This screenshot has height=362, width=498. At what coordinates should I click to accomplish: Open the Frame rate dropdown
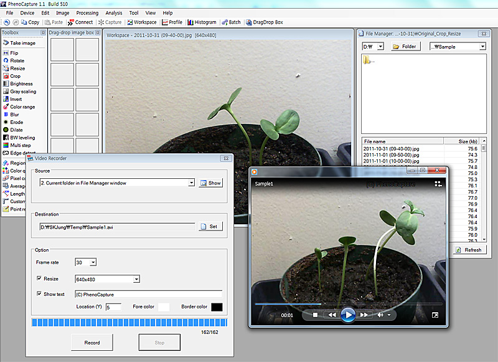[93, 262]
